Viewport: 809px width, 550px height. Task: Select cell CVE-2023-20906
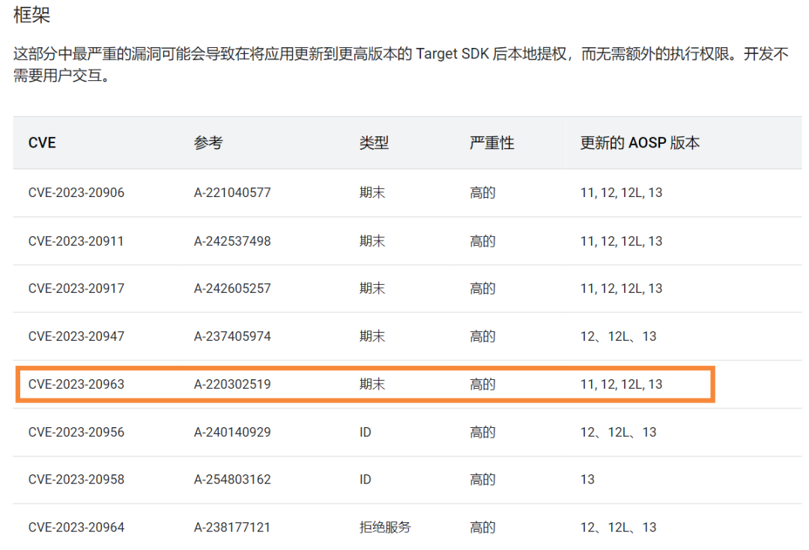click(76, 193)
